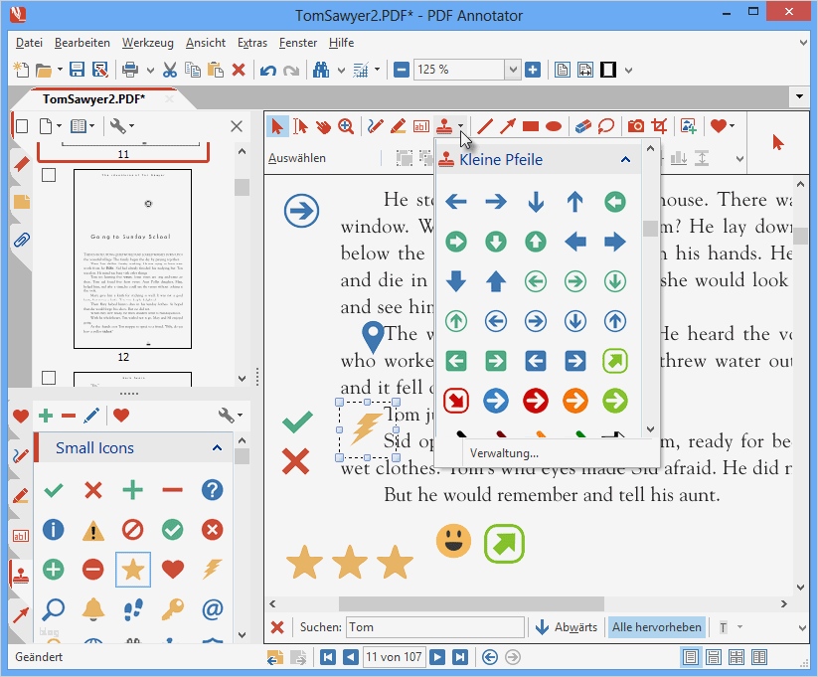This screenshot has width=818, height=677.
Task: Pick the orange circle arrow stamp
Action: click(574, 401)
